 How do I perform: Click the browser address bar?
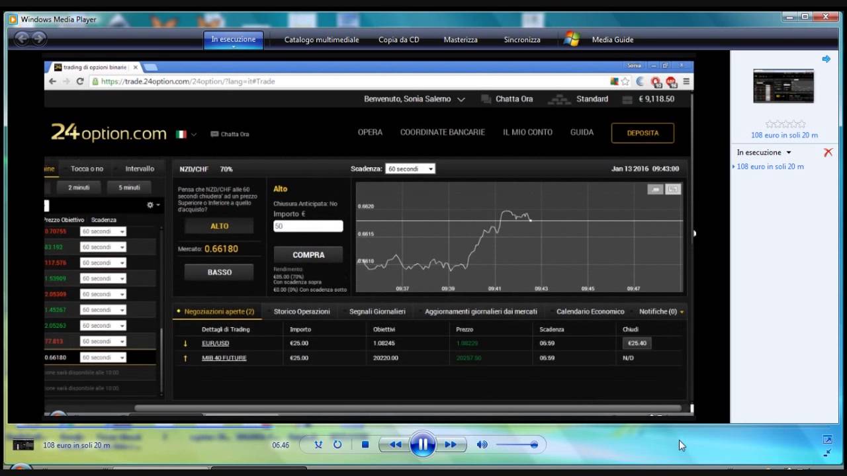point(351,81)
